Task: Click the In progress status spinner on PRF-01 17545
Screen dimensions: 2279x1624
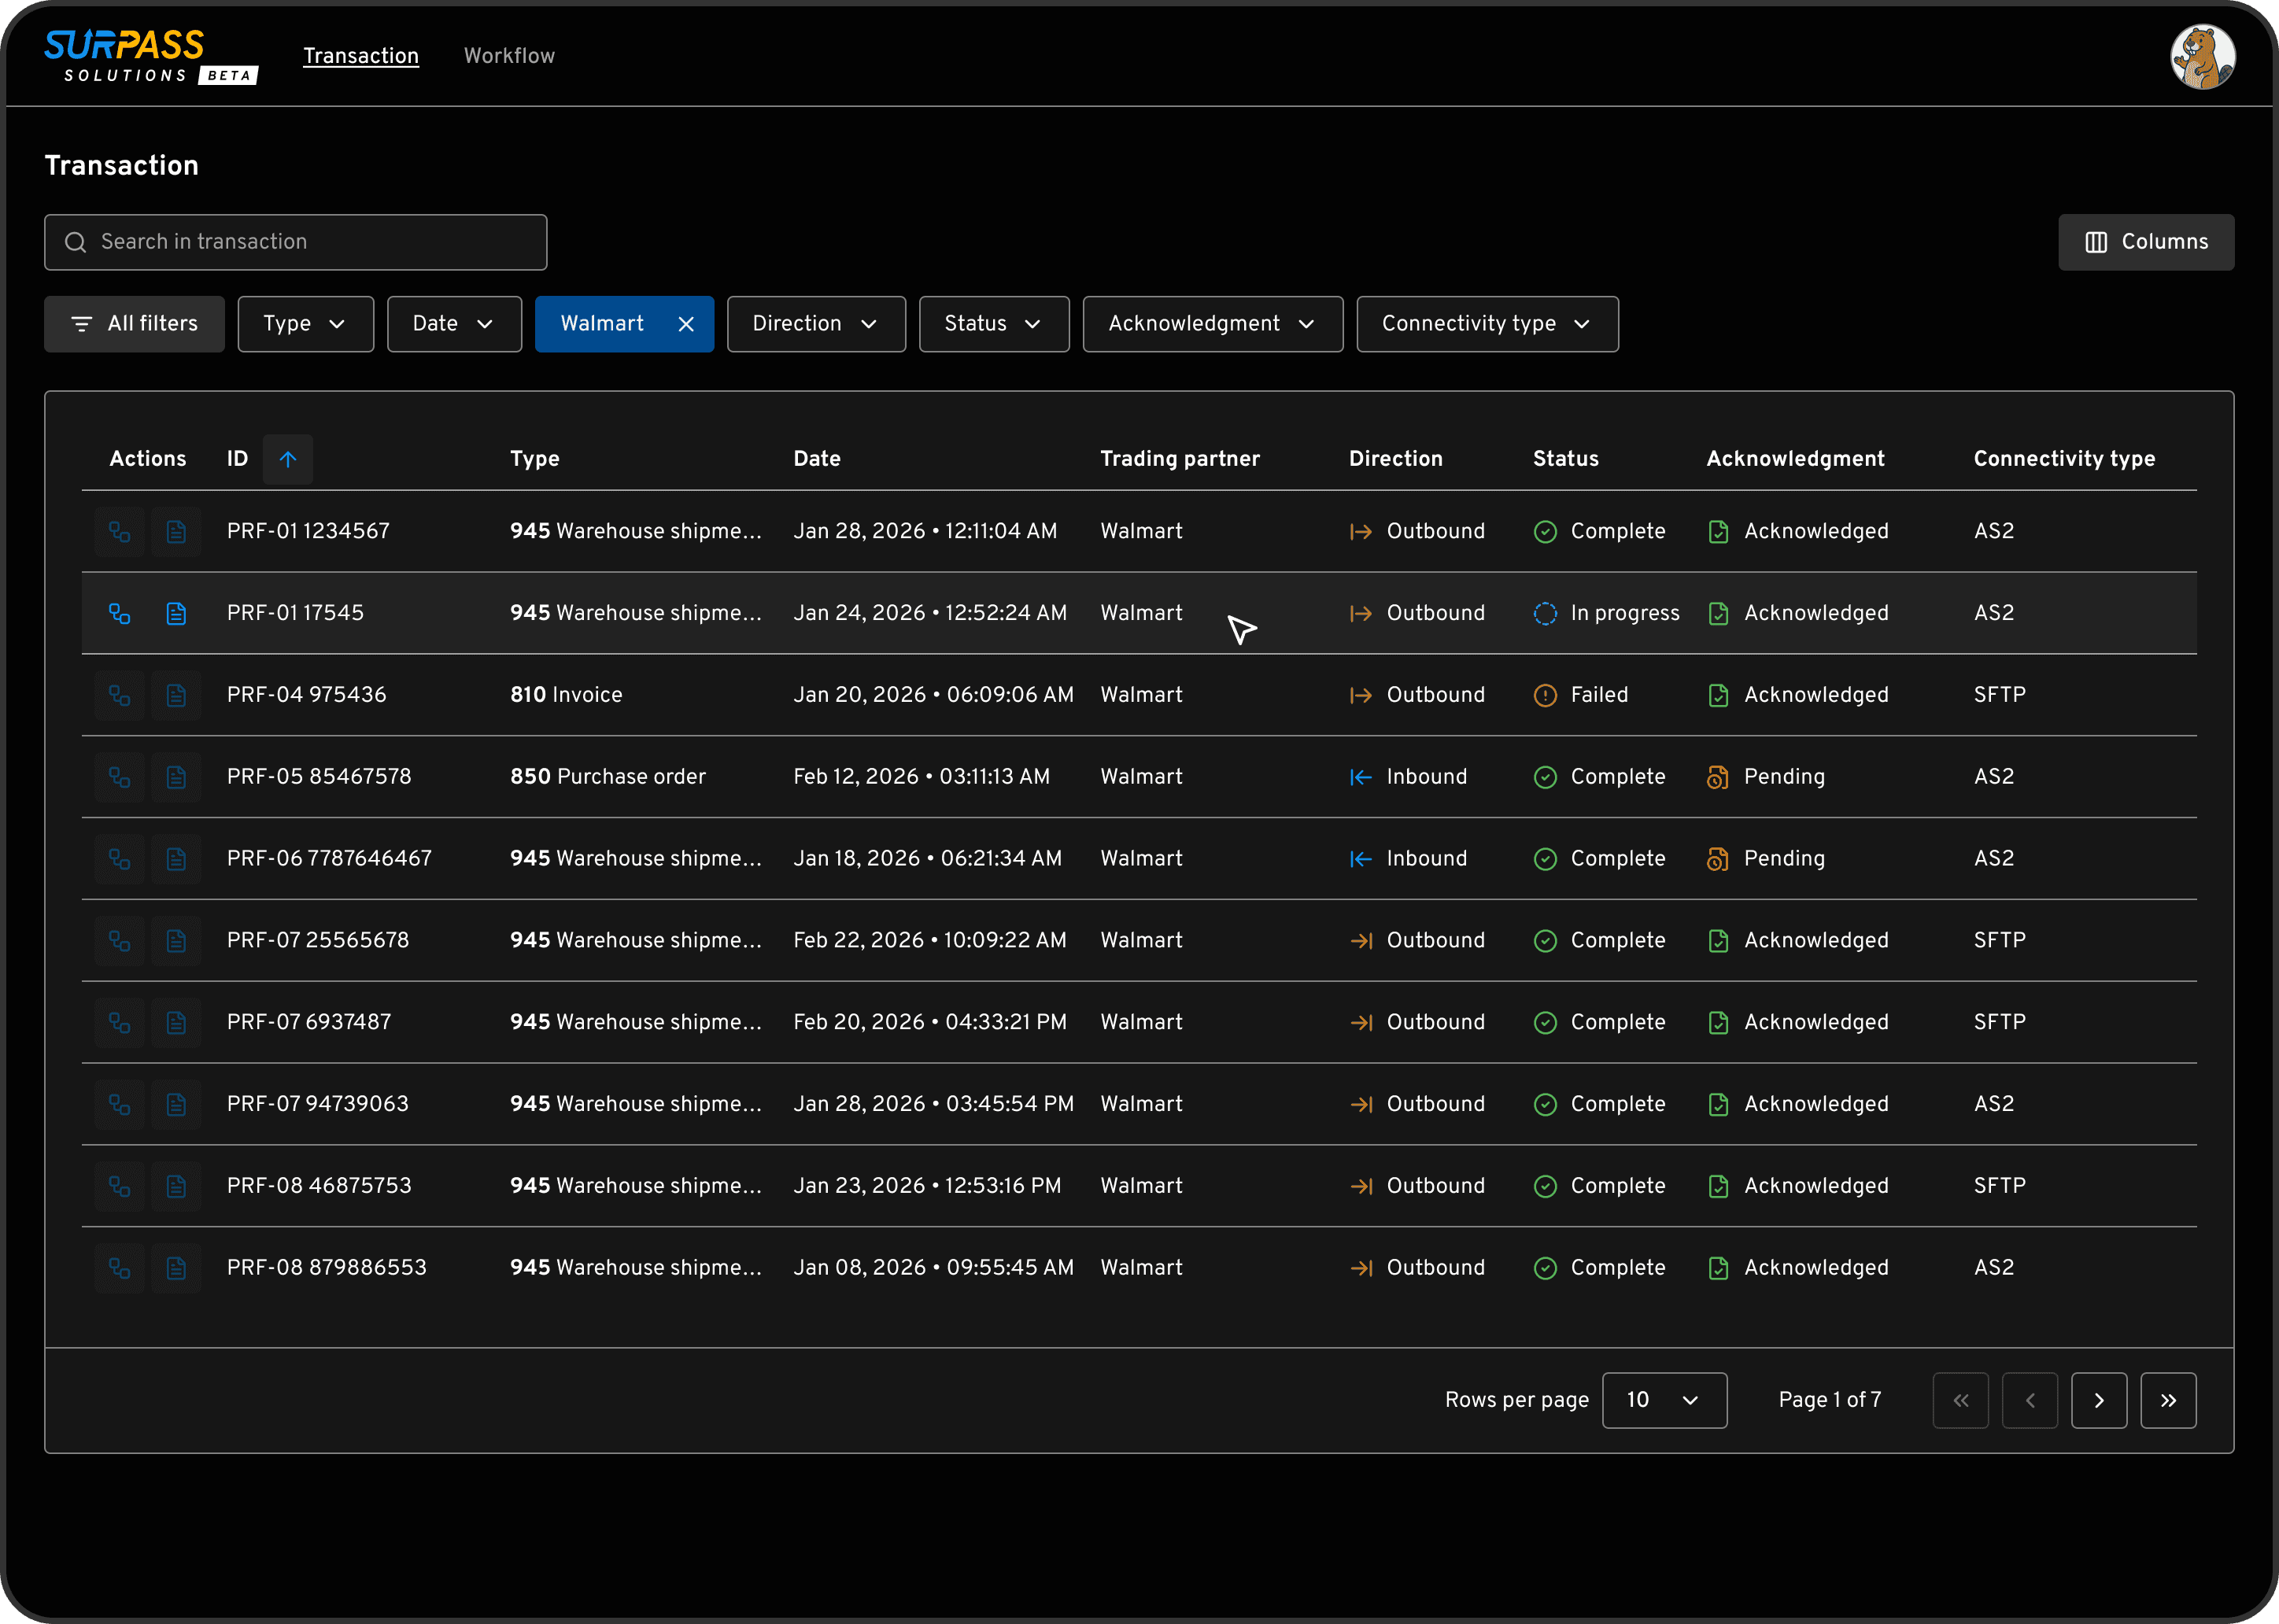Action: tap(1545, 613)
